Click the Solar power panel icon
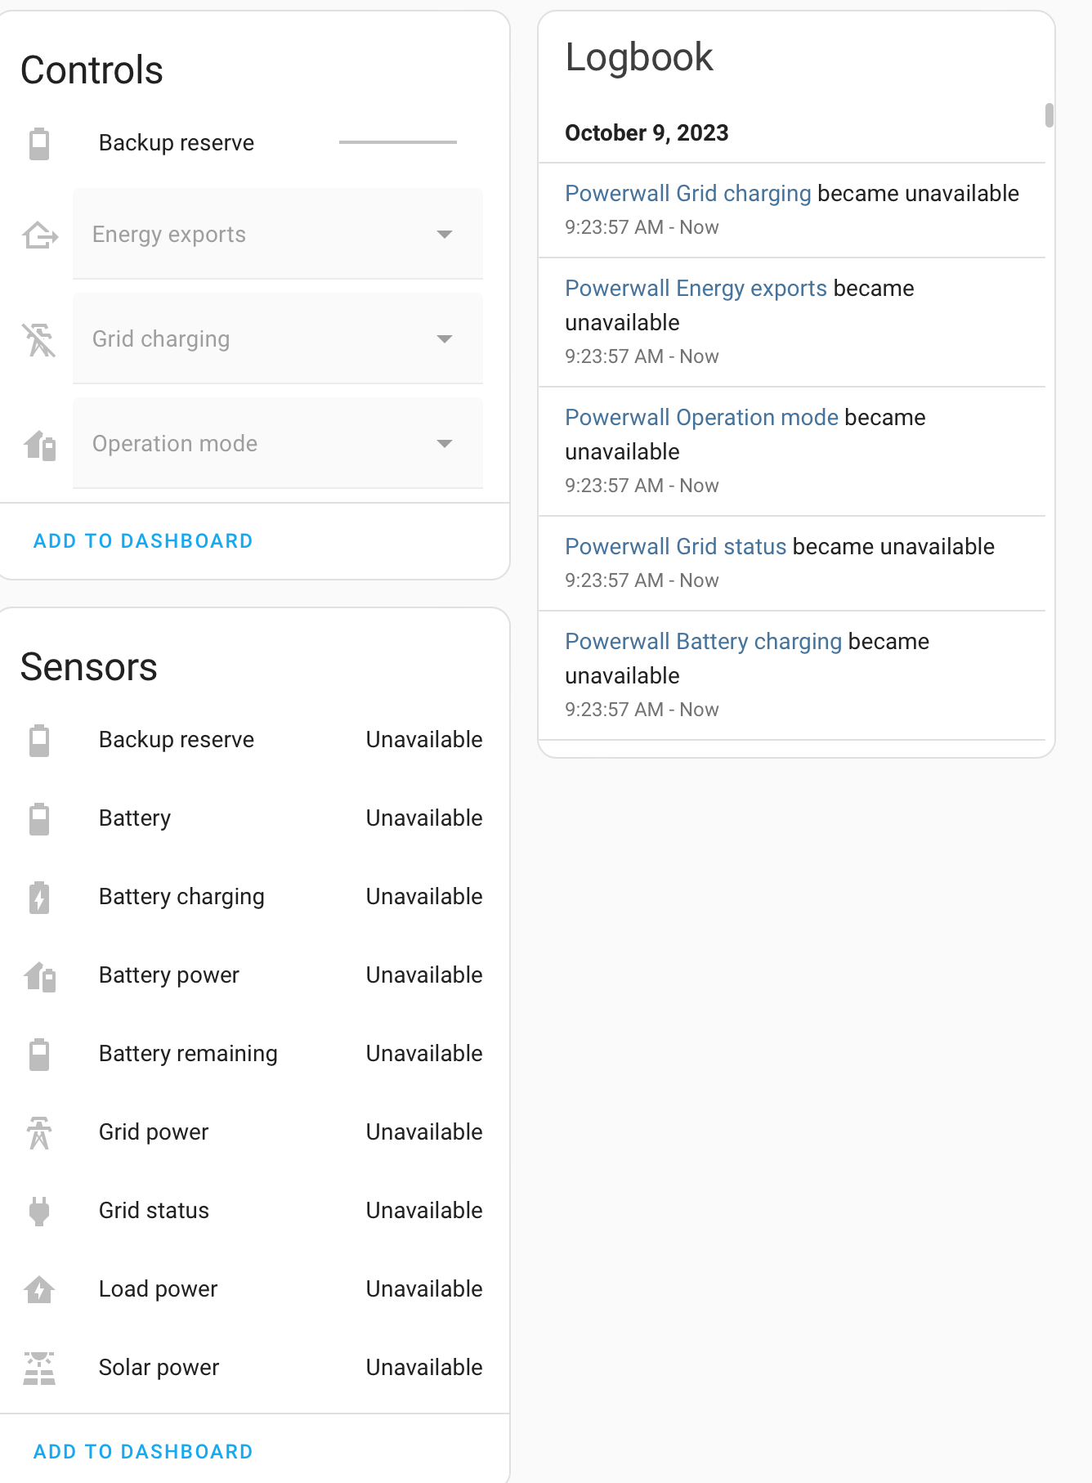 38,1368
